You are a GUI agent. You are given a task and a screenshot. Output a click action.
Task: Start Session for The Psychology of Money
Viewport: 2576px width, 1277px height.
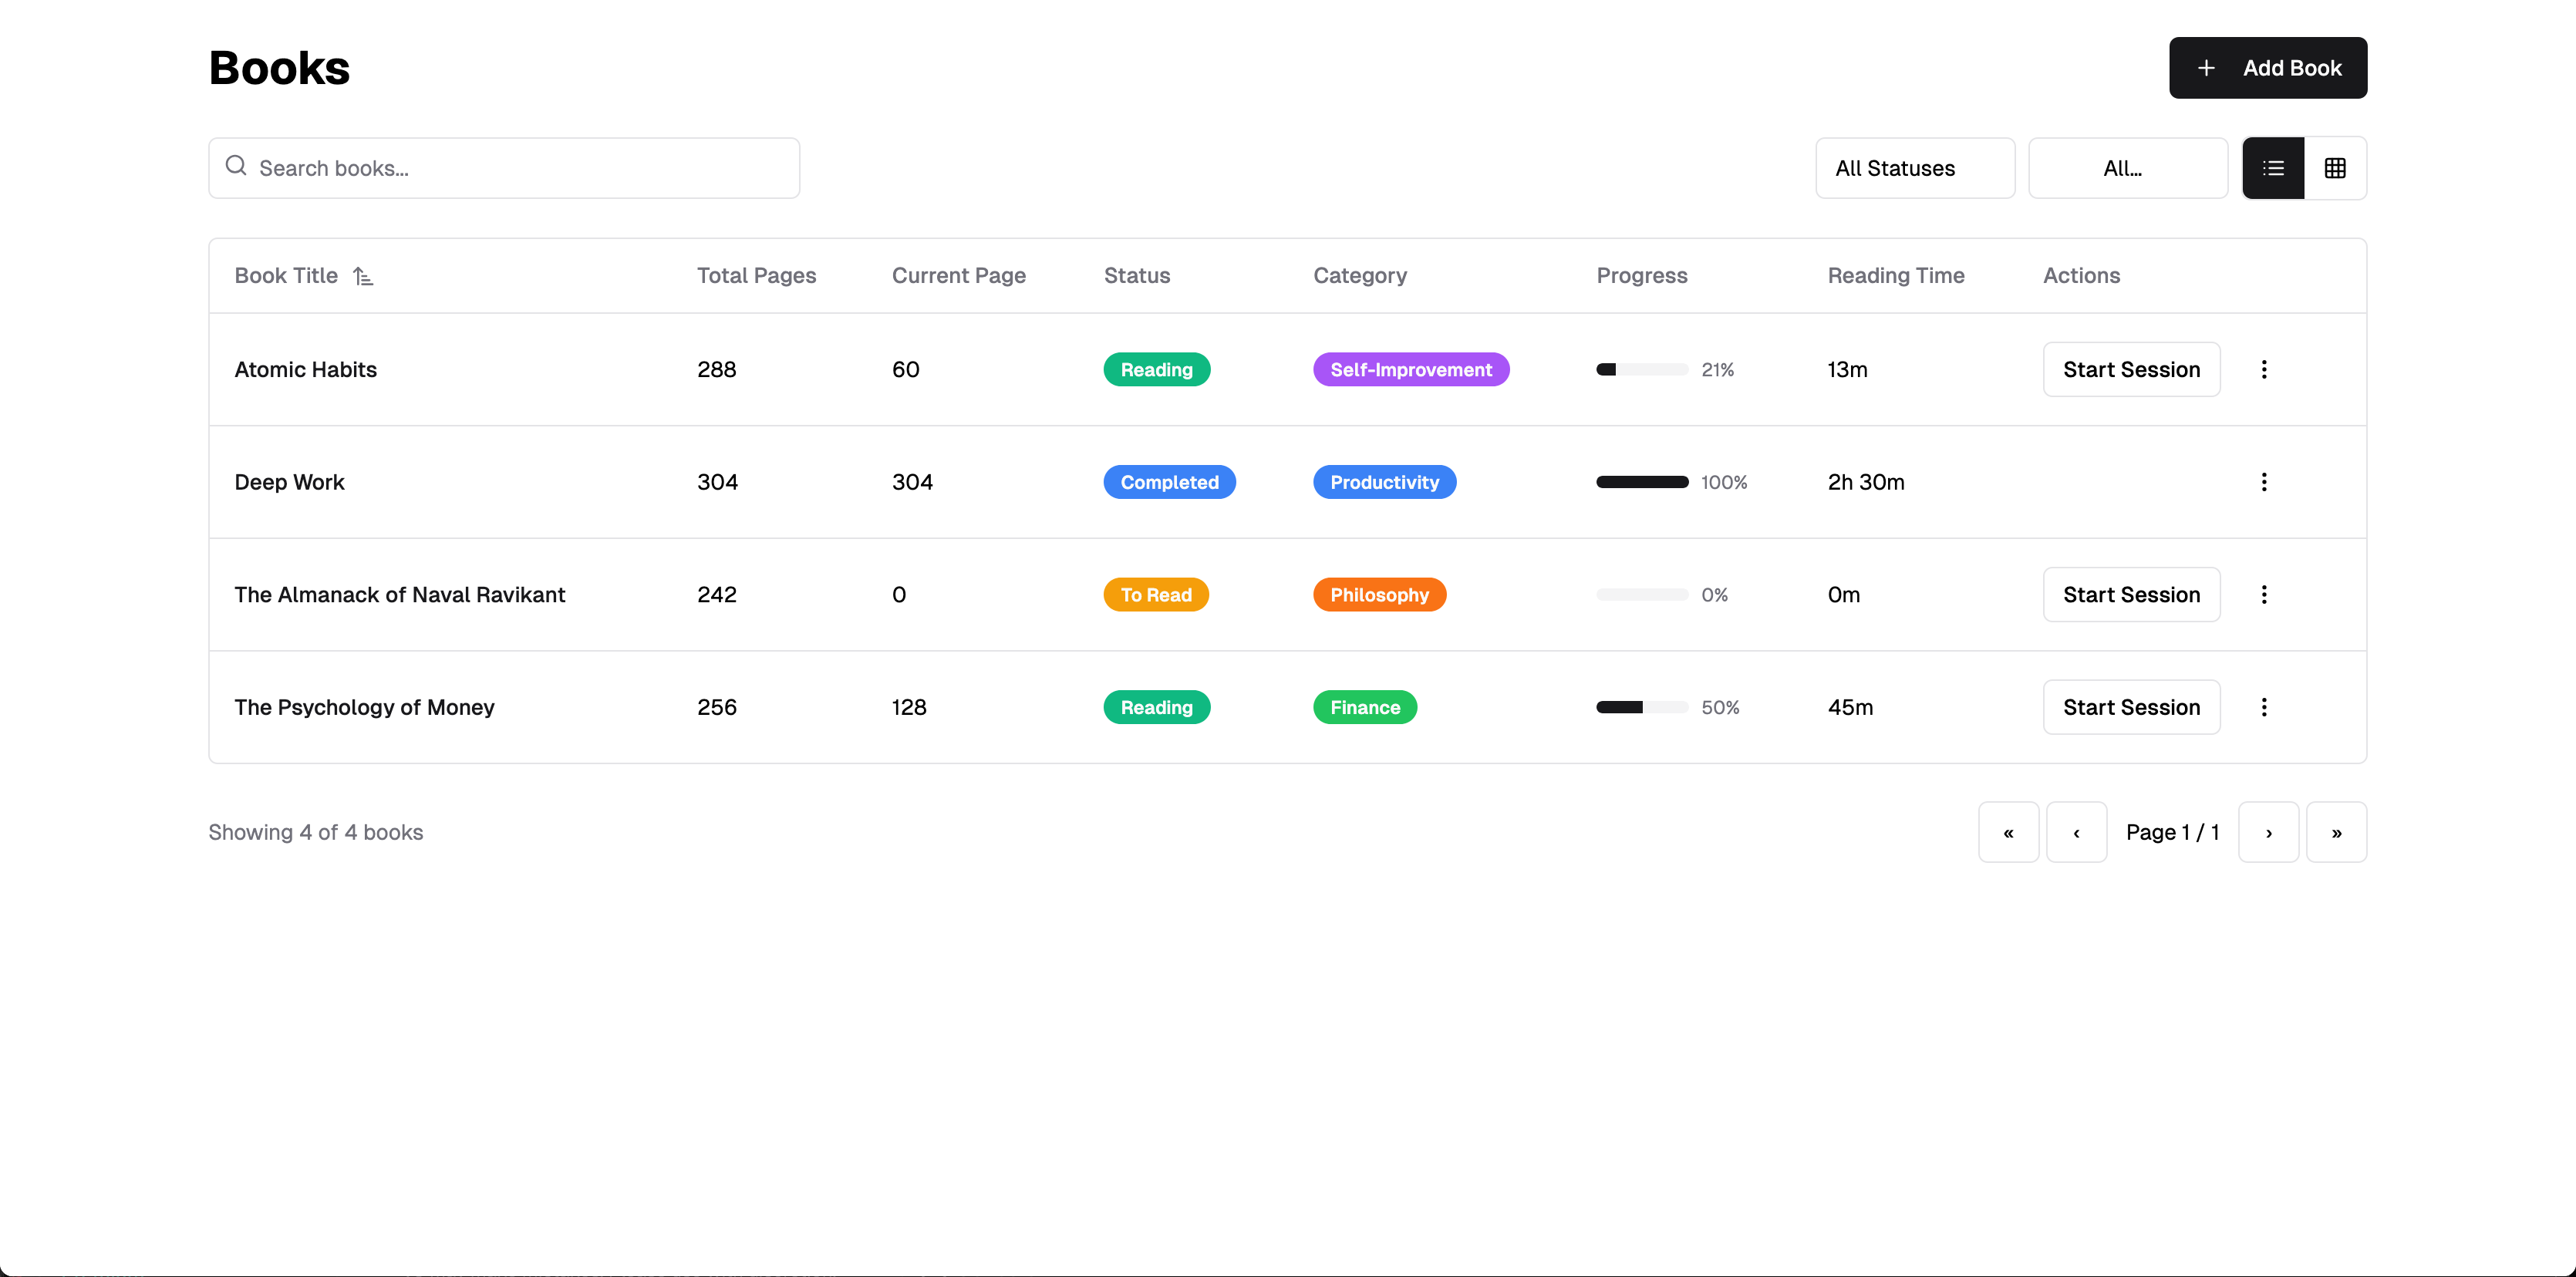[2132, 707]
